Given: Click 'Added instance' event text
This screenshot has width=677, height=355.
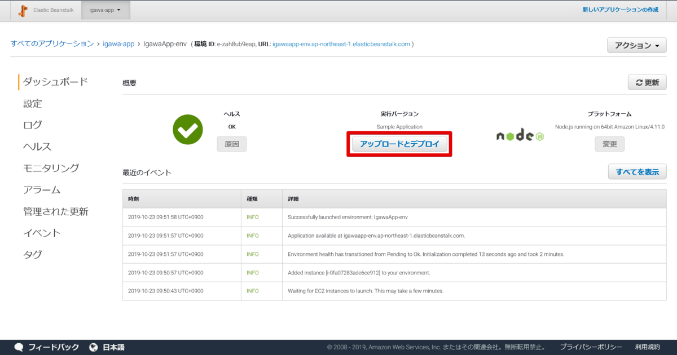Looking at the screenshot, I should [359, 273].
